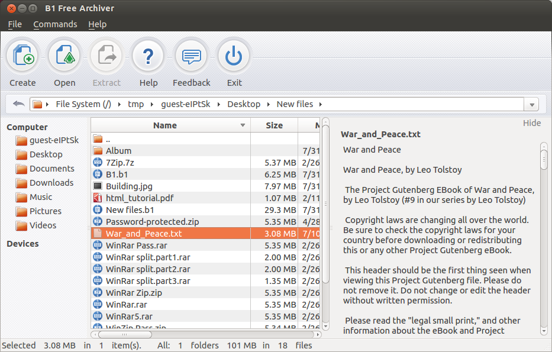Open the Music folder in sidebar

[34, 197]
